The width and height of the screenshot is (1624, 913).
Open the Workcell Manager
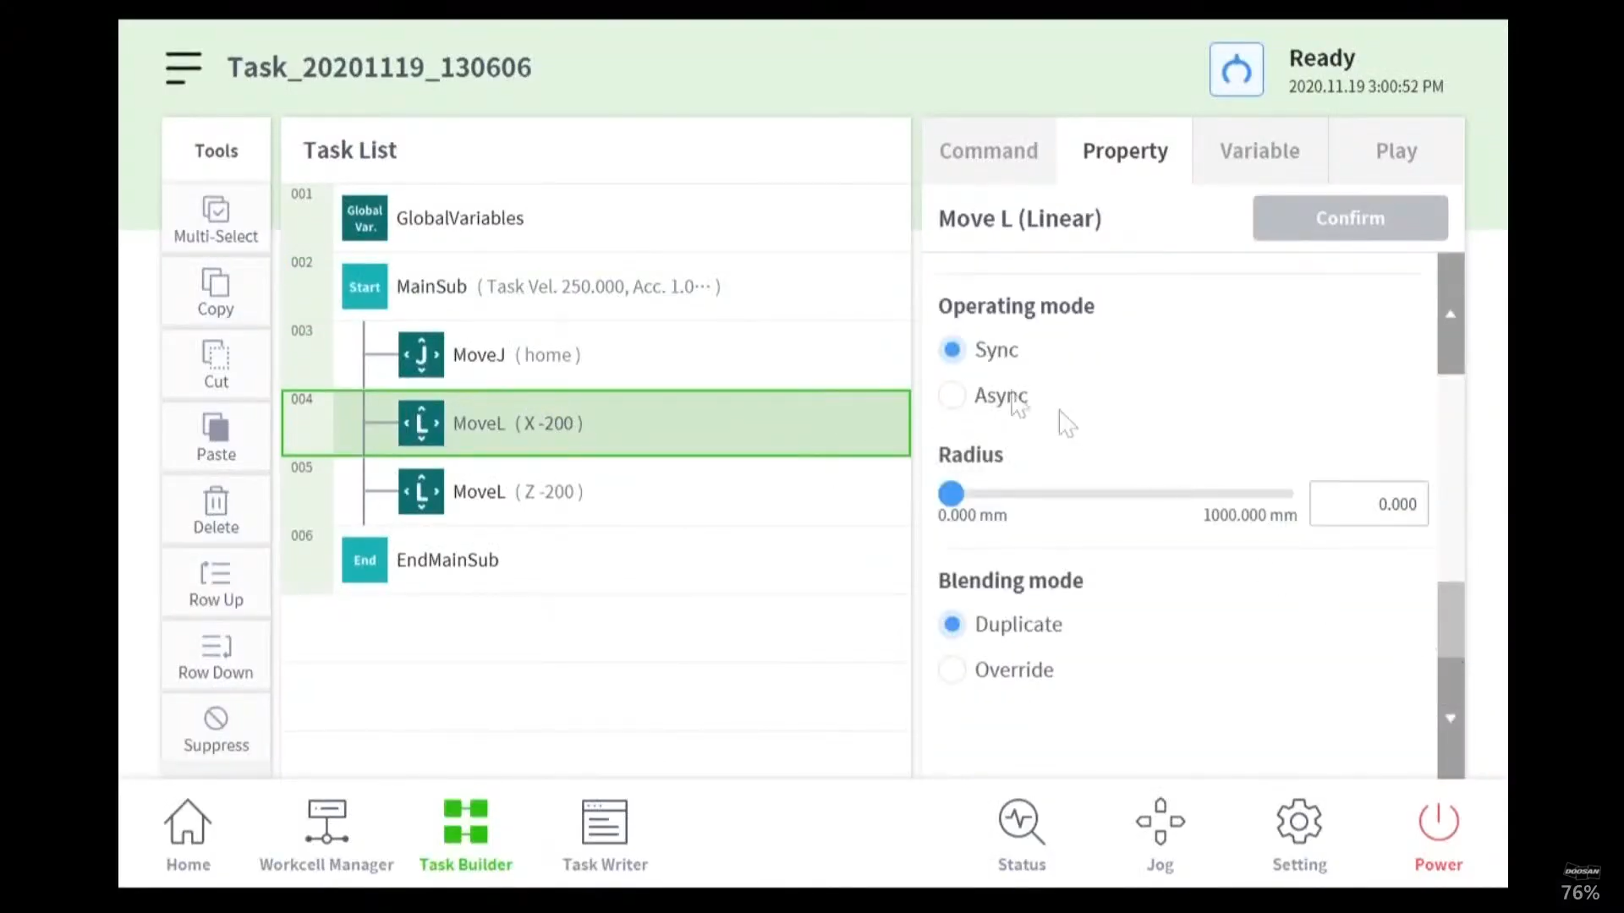pyautogui.click(x=326, y=822)
